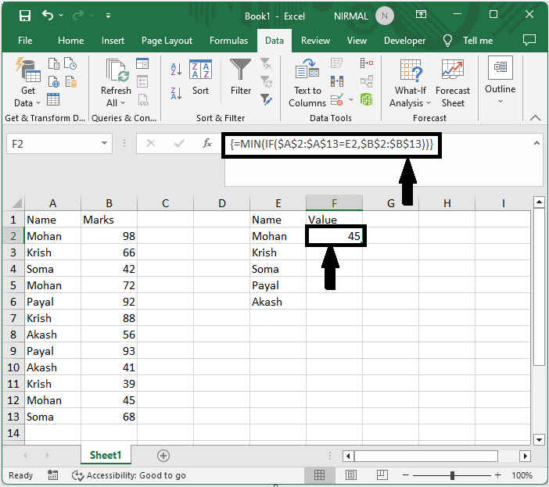This screenshot has width=549, height=487.
Task: Open Data Validation dropdown arrow
Action: [x=351, y=100]
